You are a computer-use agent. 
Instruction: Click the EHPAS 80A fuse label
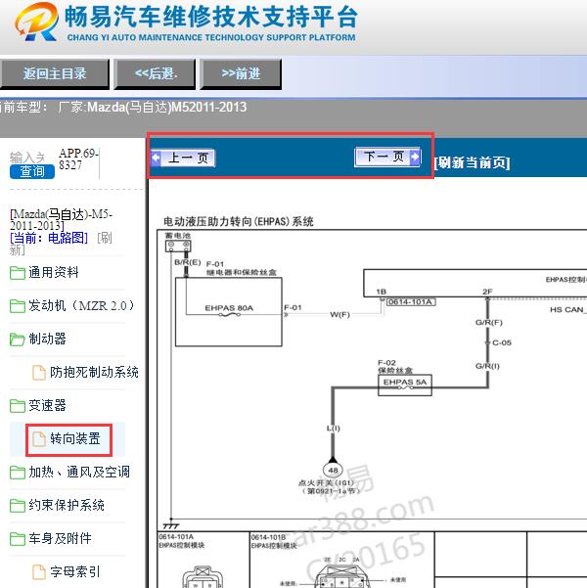tap(229, 308)
